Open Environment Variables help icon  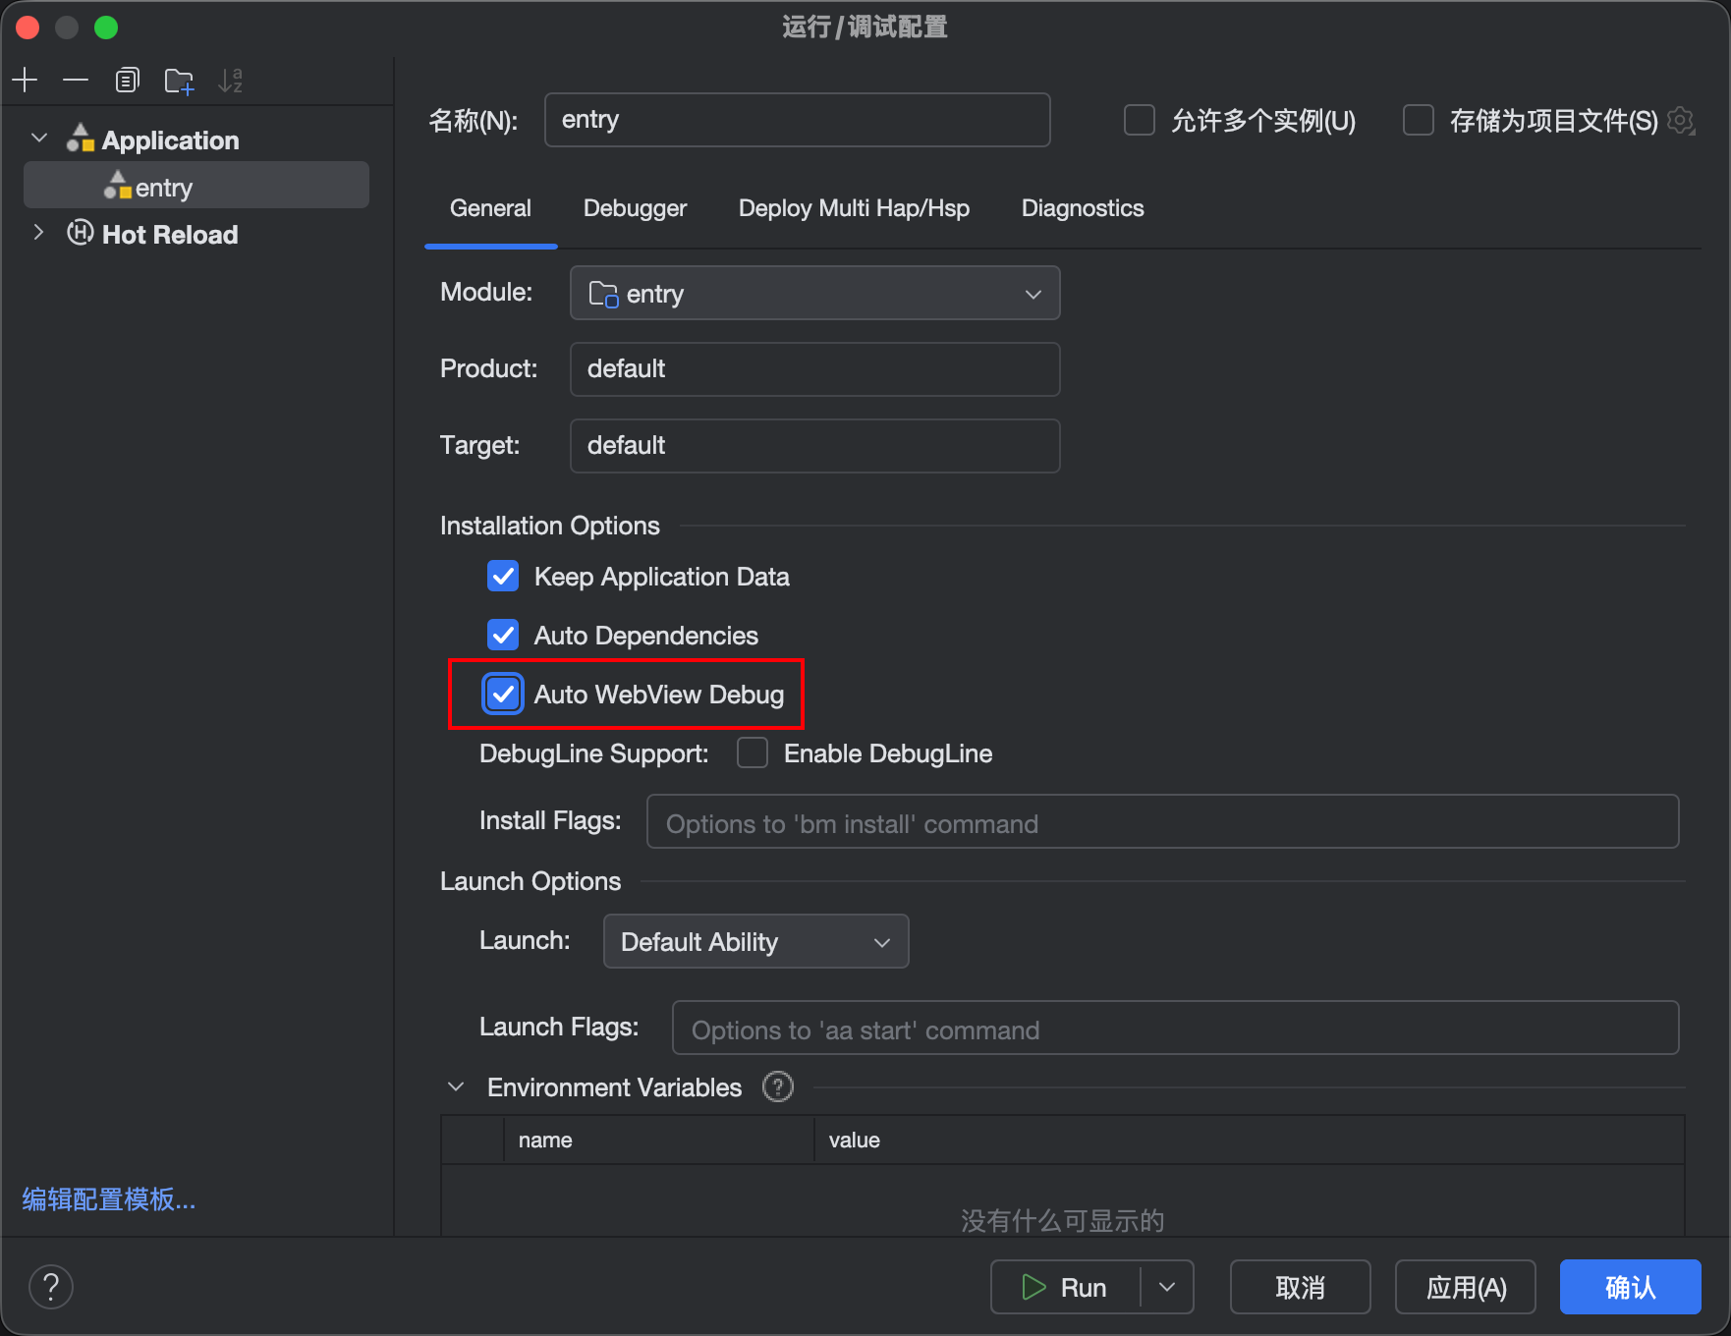tap(777, 1086)
